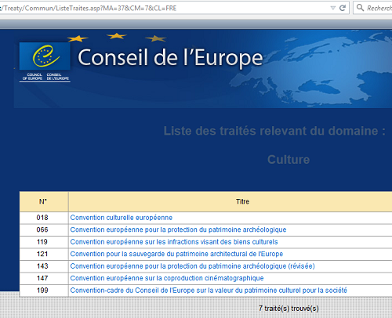Select the treaty number 018 cell

click(x=44, y=218)
